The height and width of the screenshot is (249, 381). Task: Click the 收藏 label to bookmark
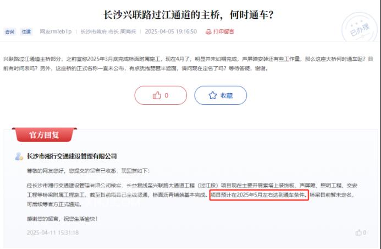click(x=227, y=95)
